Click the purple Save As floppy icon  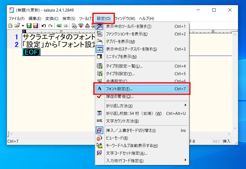point(35,26)
